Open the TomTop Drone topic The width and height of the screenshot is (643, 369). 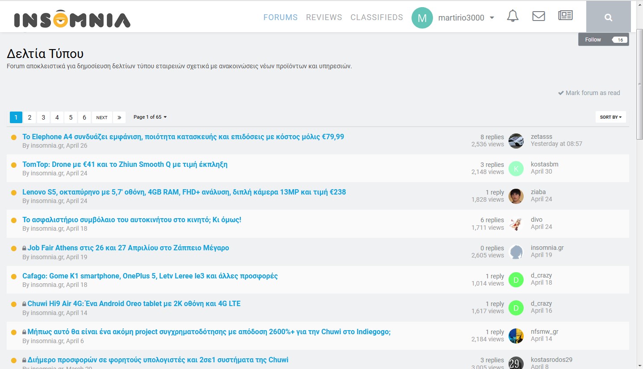pos(125,164)
